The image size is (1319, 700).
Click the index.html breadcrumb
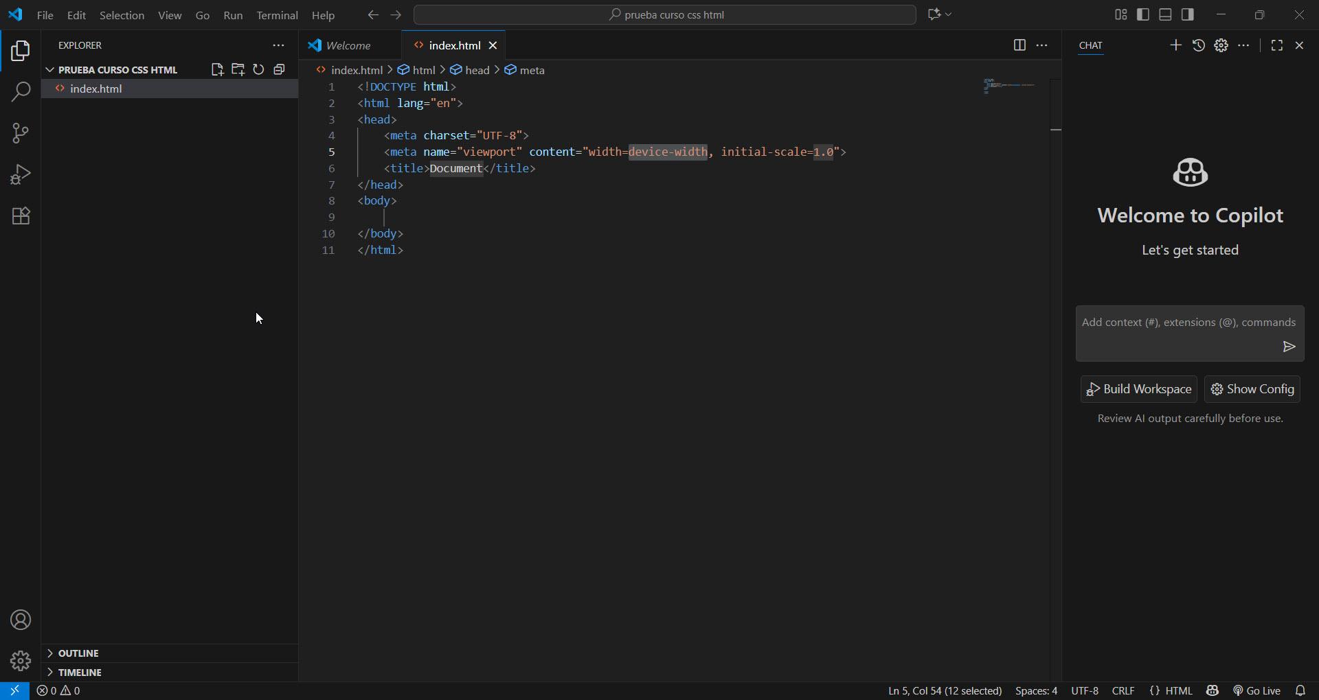click(x=350, y=70)
